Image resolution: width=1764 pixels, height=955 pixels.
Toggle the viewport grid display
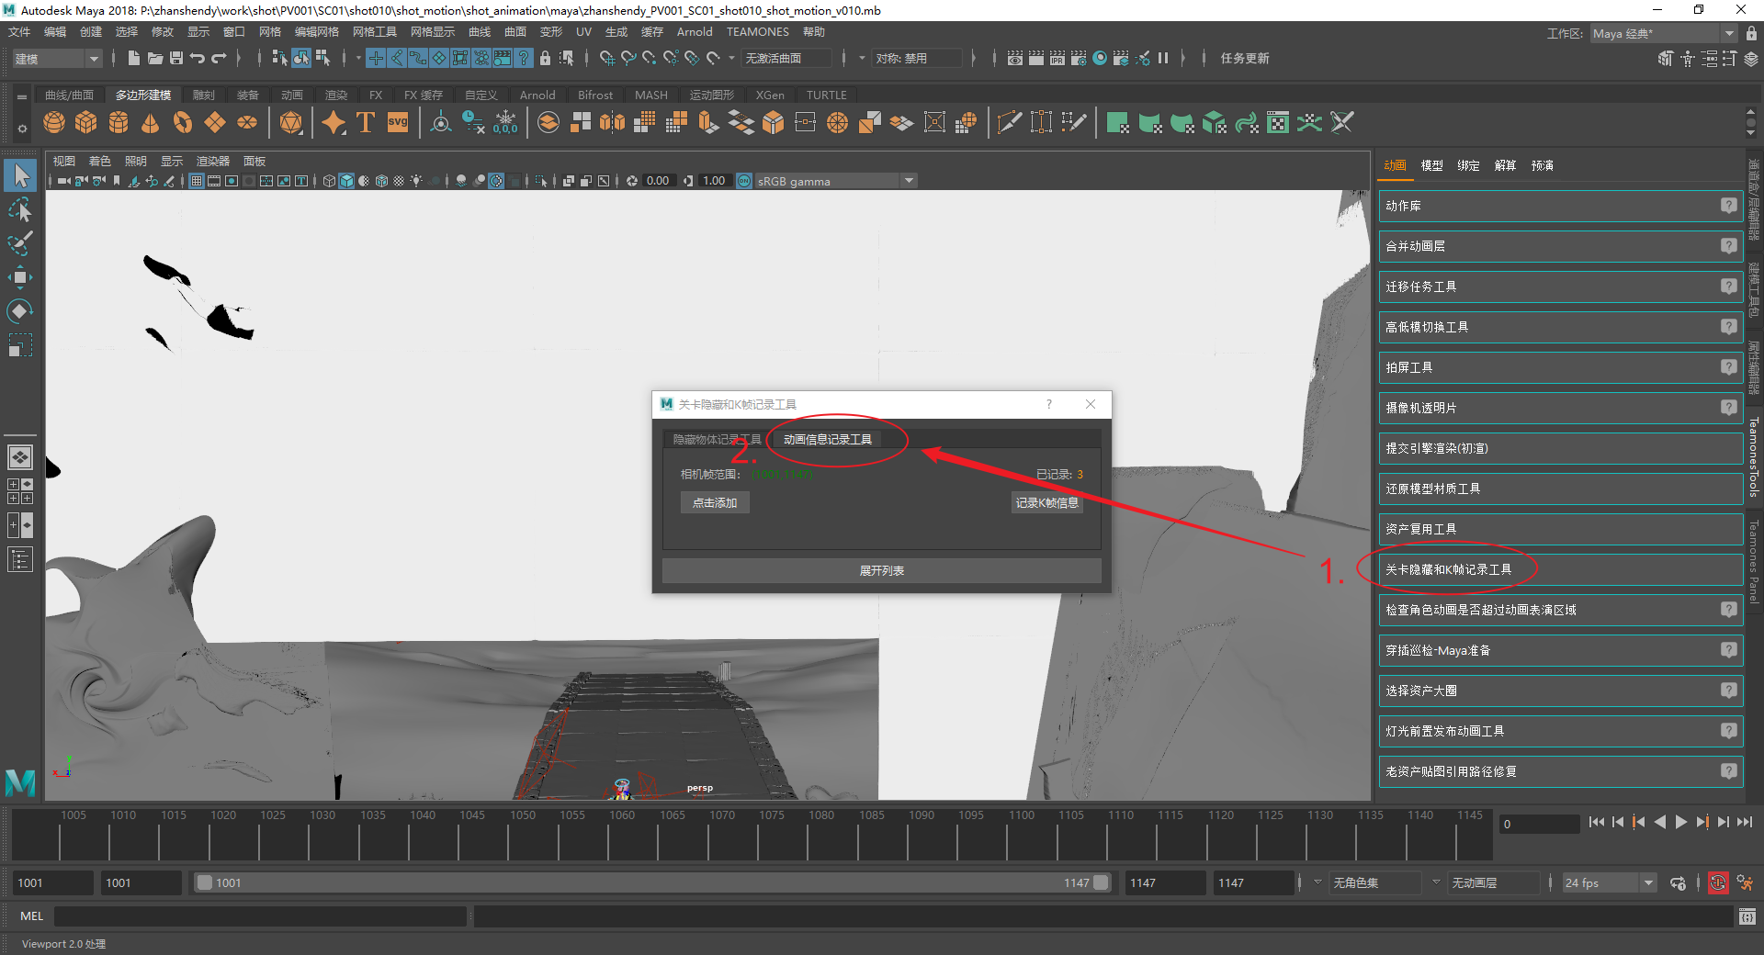pyautogui.click(x=197, y=181)
